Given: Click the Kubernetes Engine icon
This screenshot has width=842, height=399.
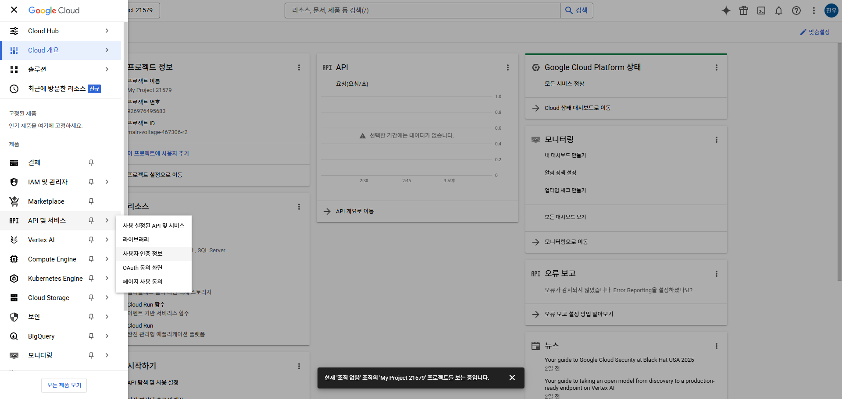Looking at the screenshot, I should 14,278.
